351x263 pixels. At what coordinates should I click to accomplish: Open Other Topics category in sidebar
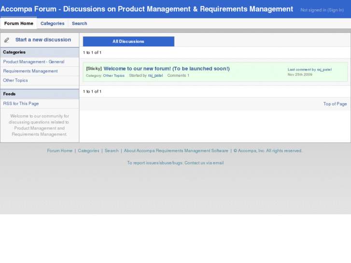(x=15, y=81)
